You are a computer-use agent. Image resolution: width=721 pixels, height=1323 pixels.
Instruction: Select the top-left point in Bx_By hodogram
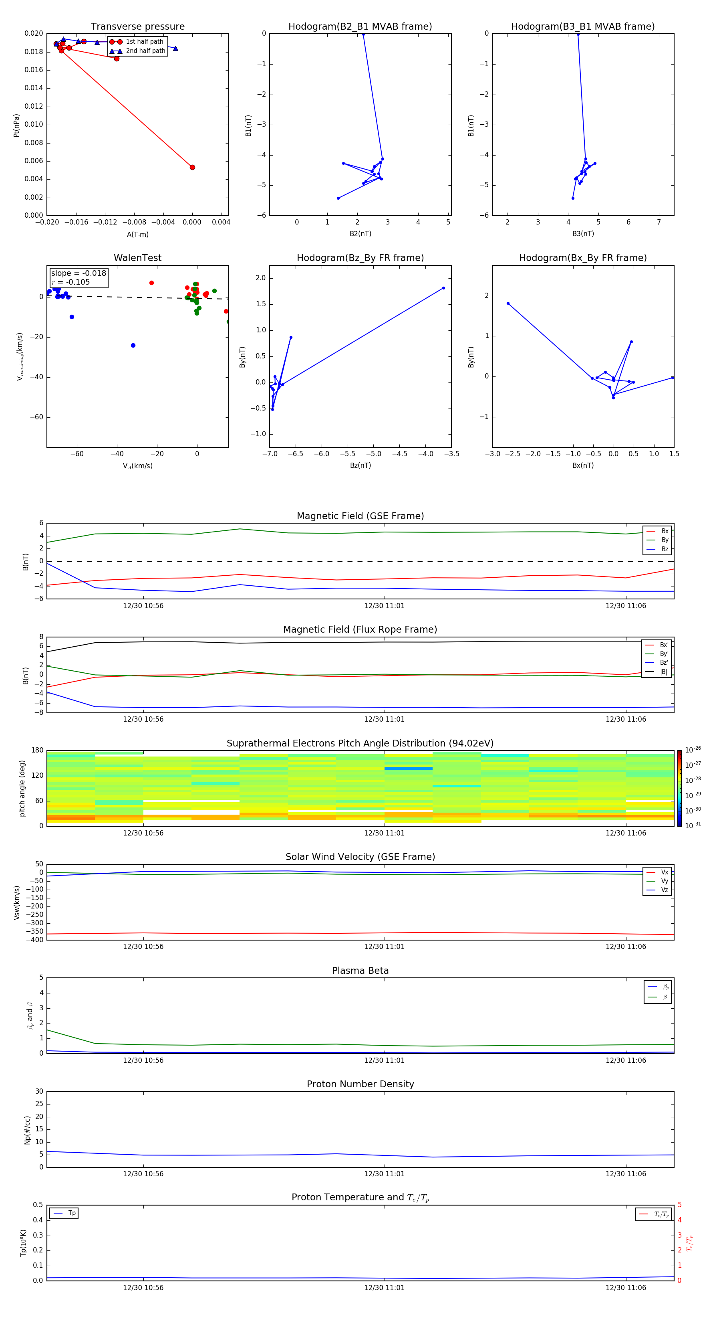point(508,303)
